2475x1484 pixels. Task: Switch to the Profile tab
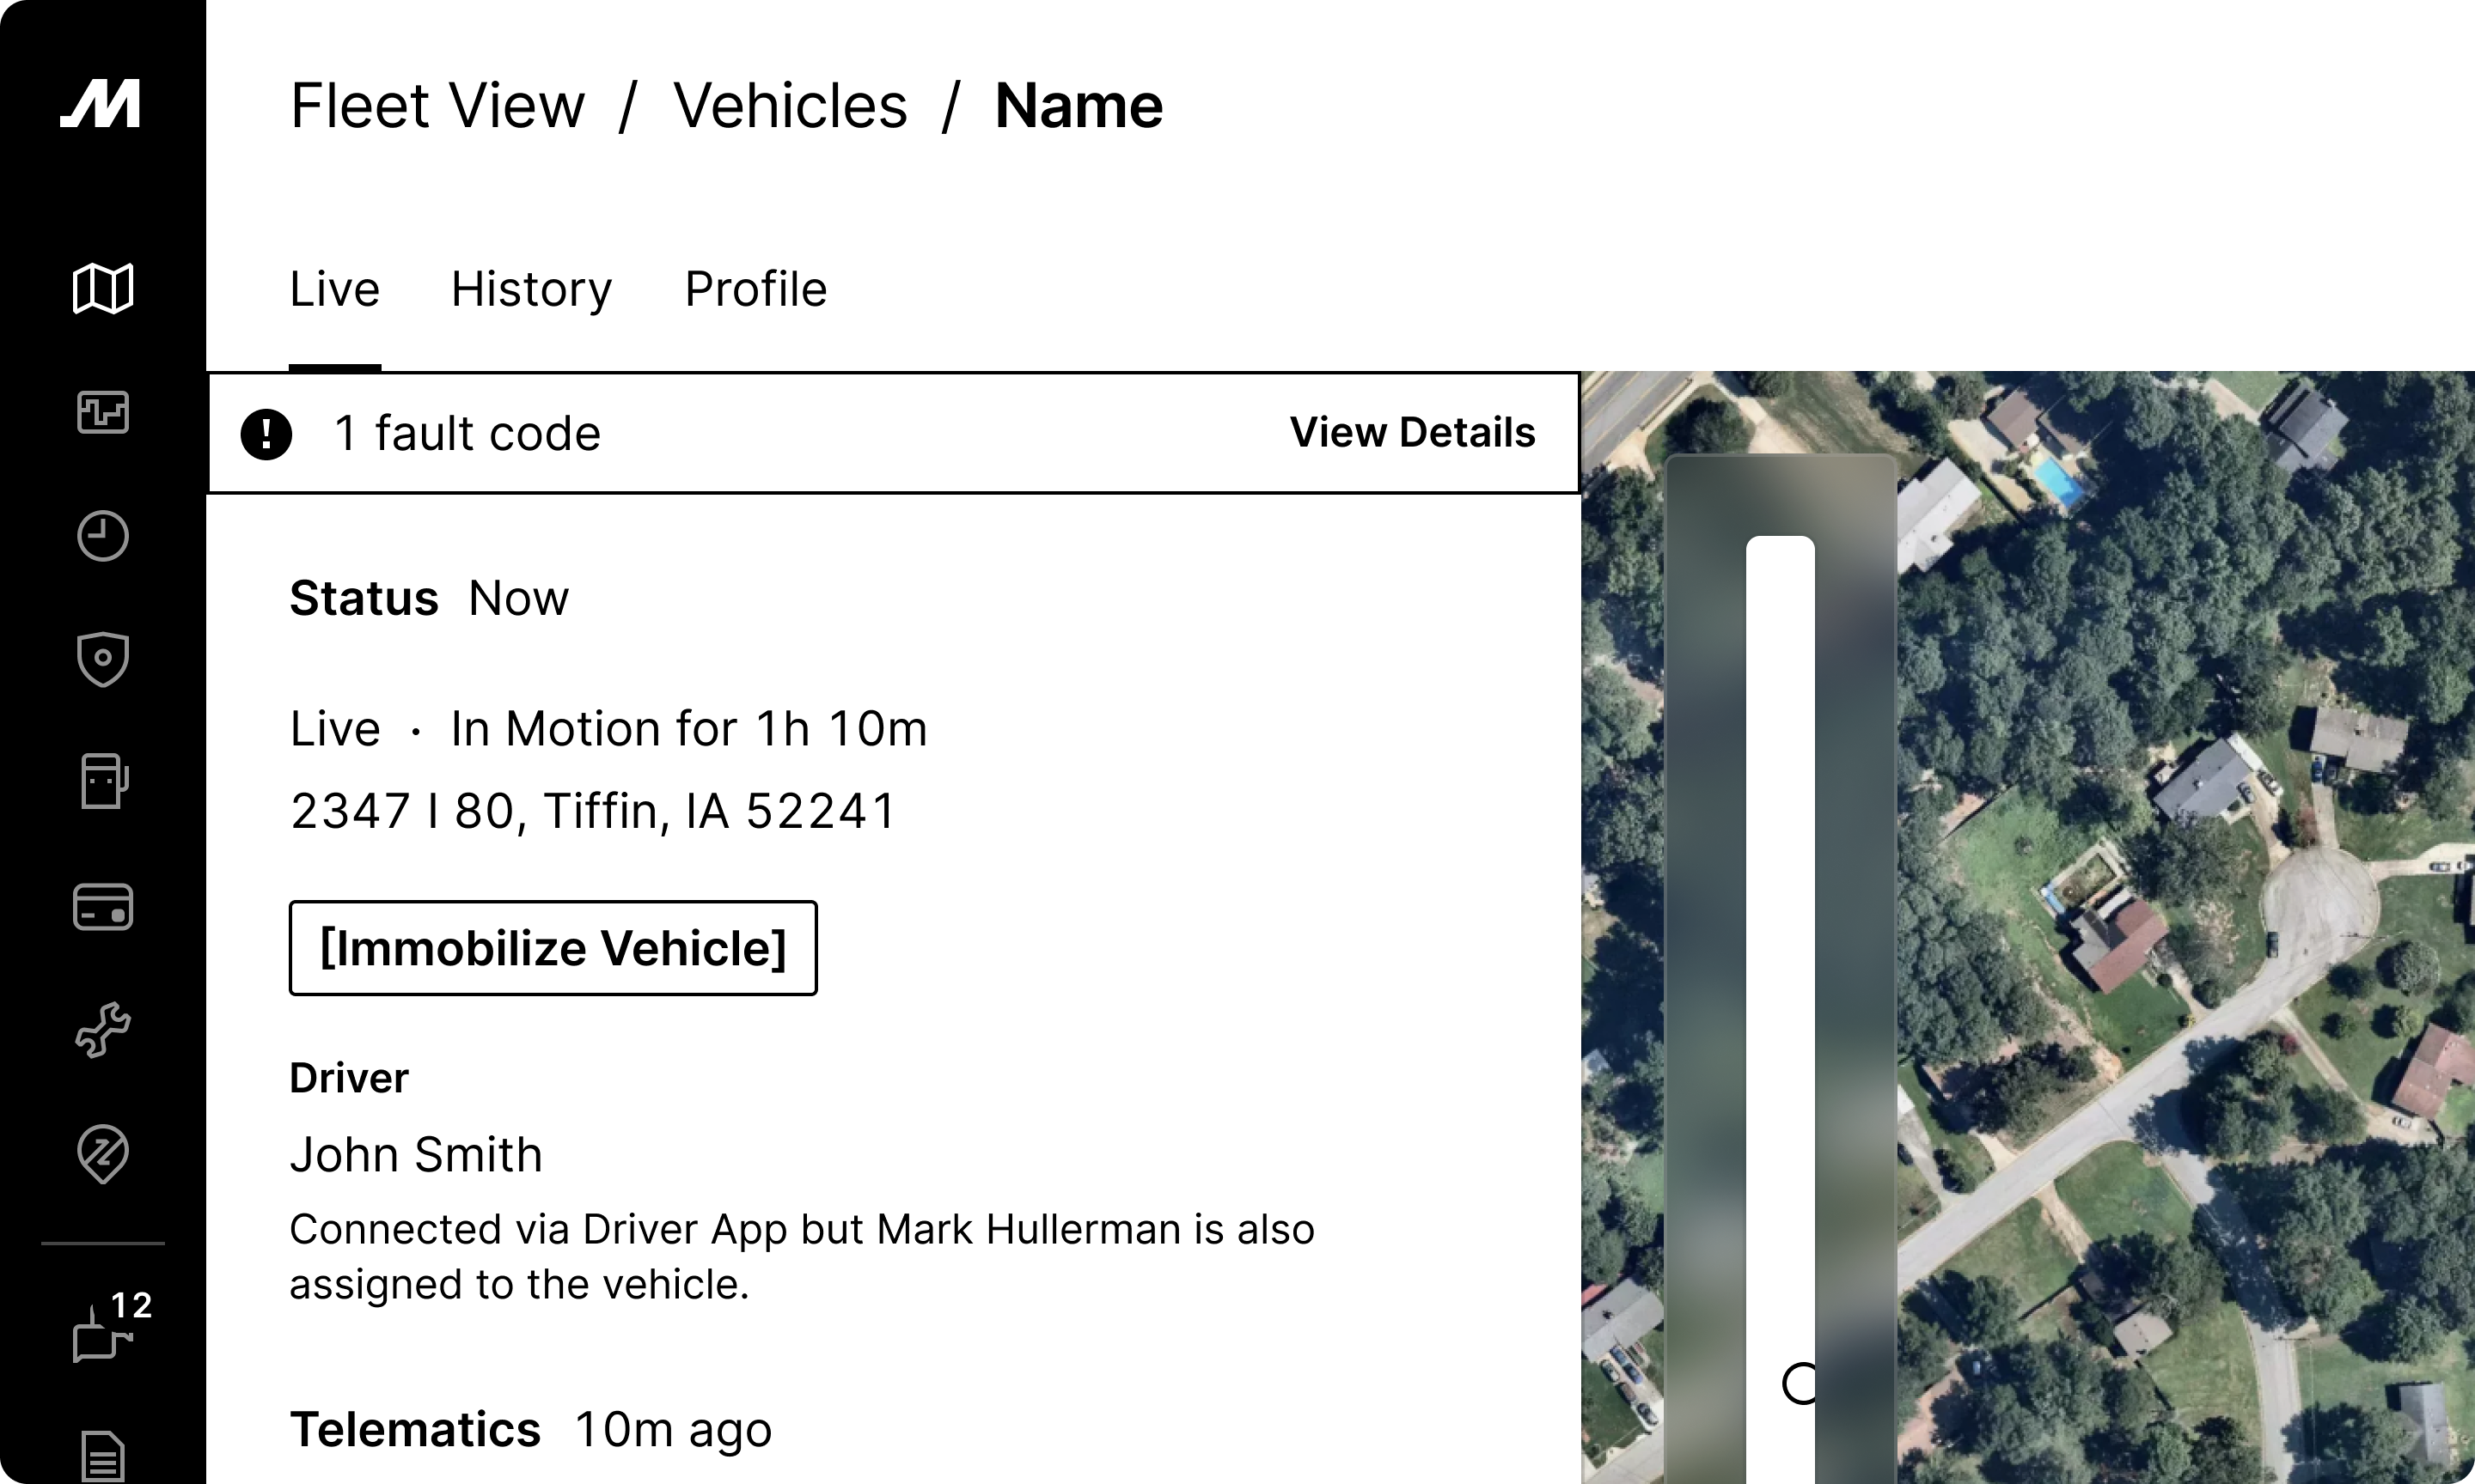755,289
